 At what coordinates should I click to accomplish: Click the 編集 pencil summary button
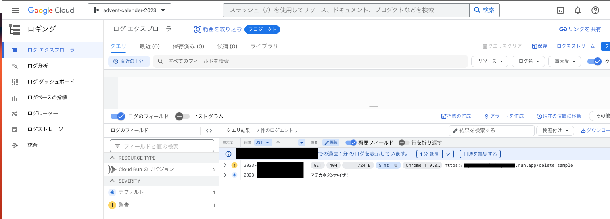pos(331,143)
